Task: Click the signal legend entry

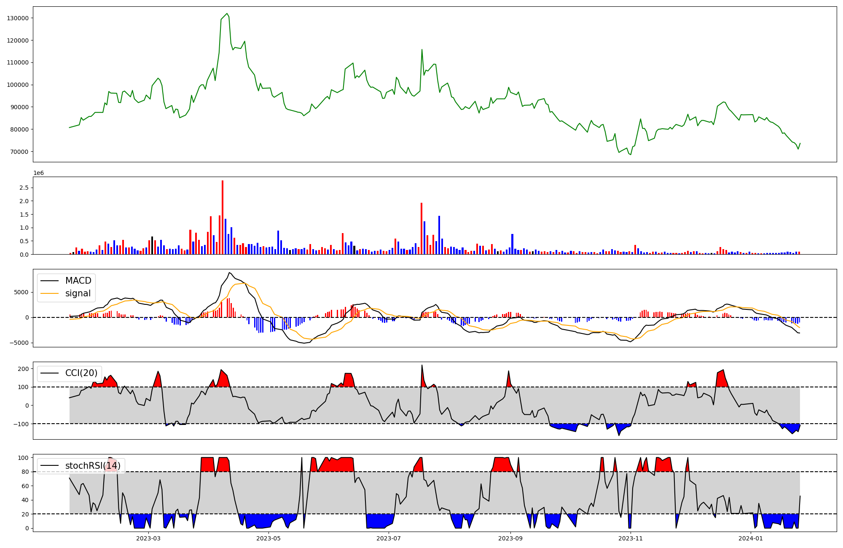Action: pos(78,293)
